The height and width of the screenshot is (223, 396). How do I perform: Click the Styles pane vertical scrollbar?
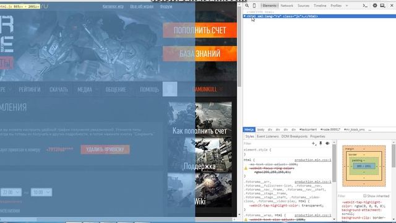pos(334,163)
